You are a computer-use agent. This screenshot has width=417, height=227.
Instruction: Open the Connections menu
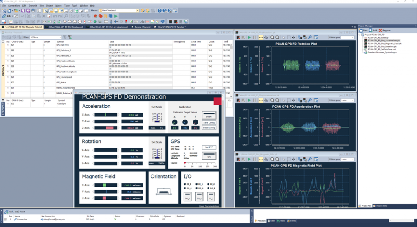pos(14,6)
